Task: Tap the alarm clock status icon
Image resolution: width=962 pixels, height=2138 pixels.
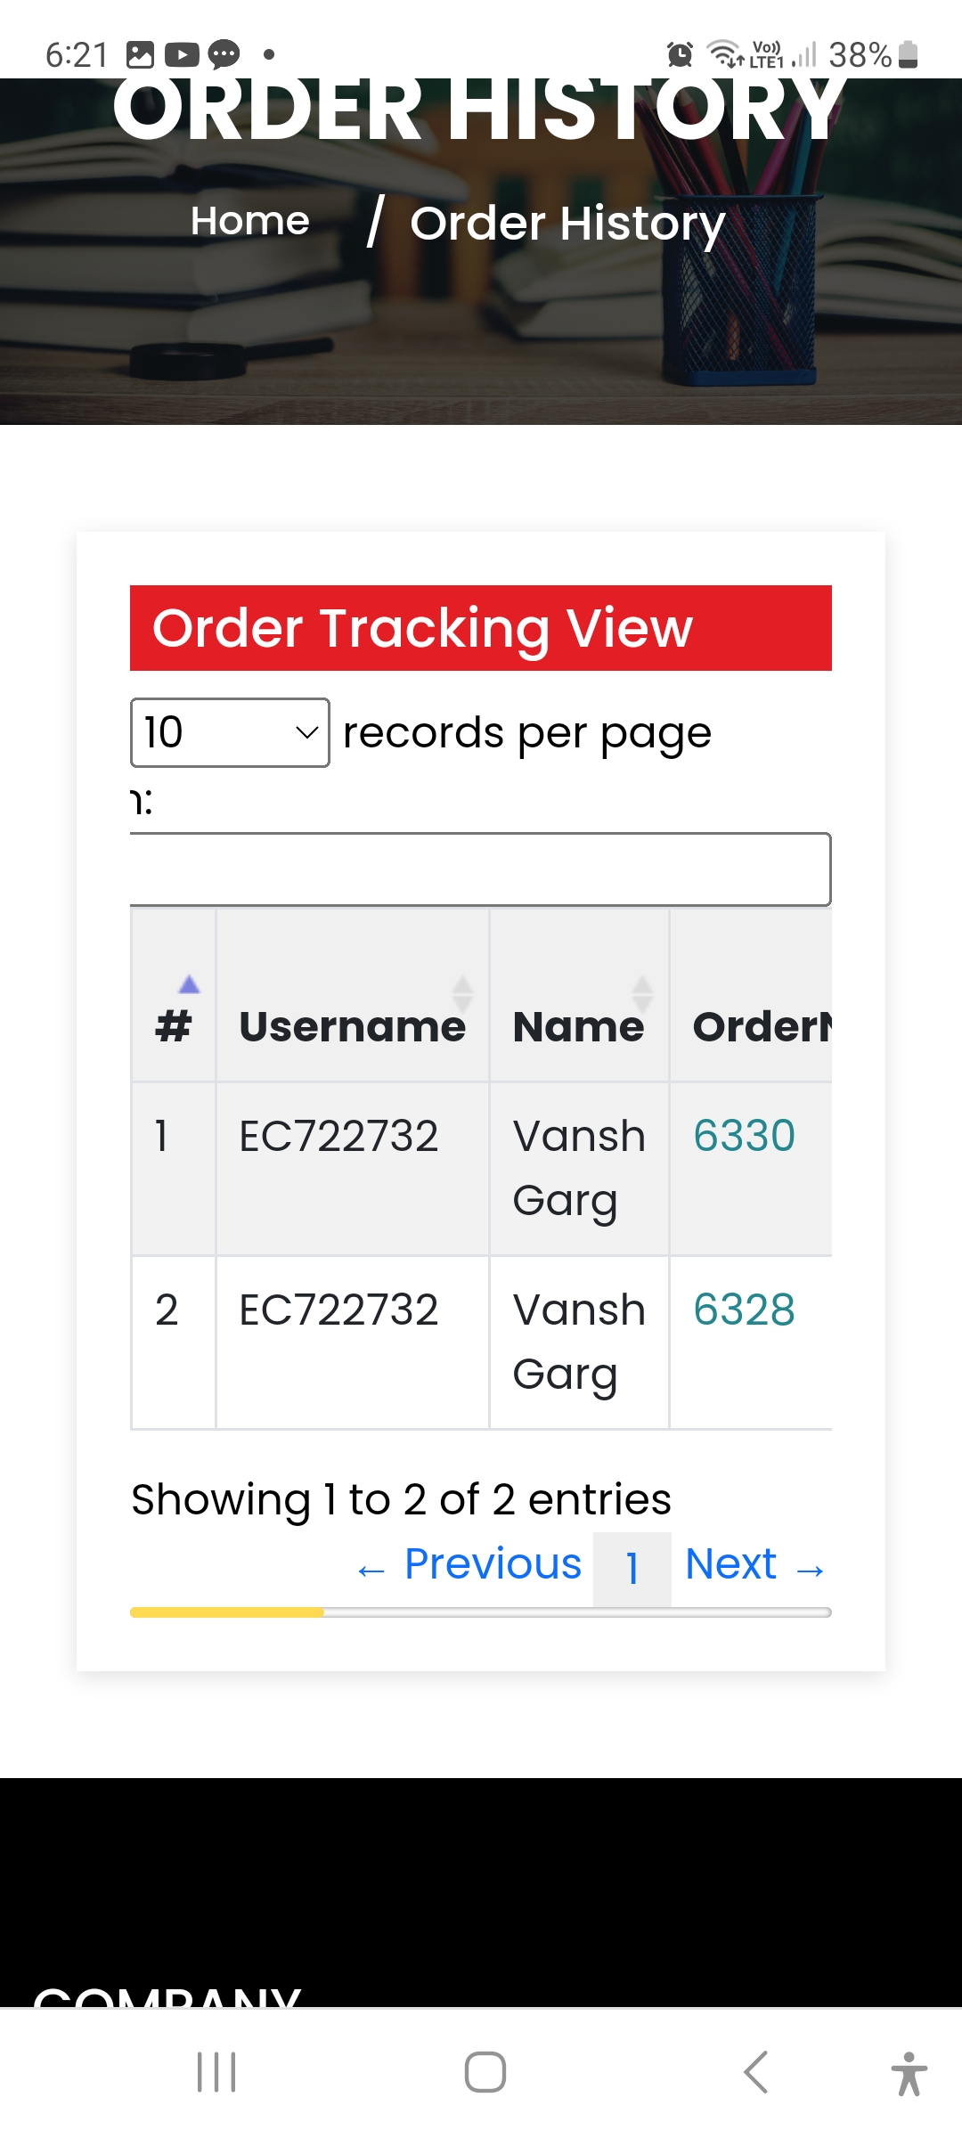Action: click(680, 54)
